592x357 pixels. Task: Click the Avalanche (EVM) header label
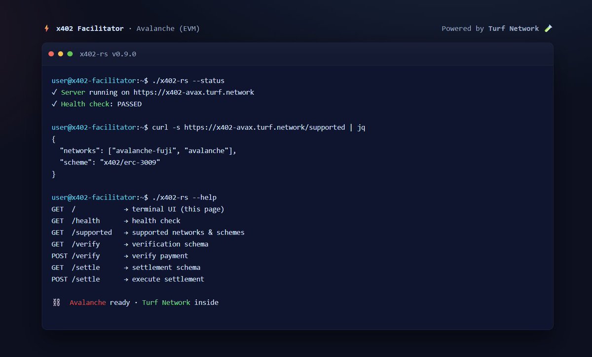(x=167, y=29)
